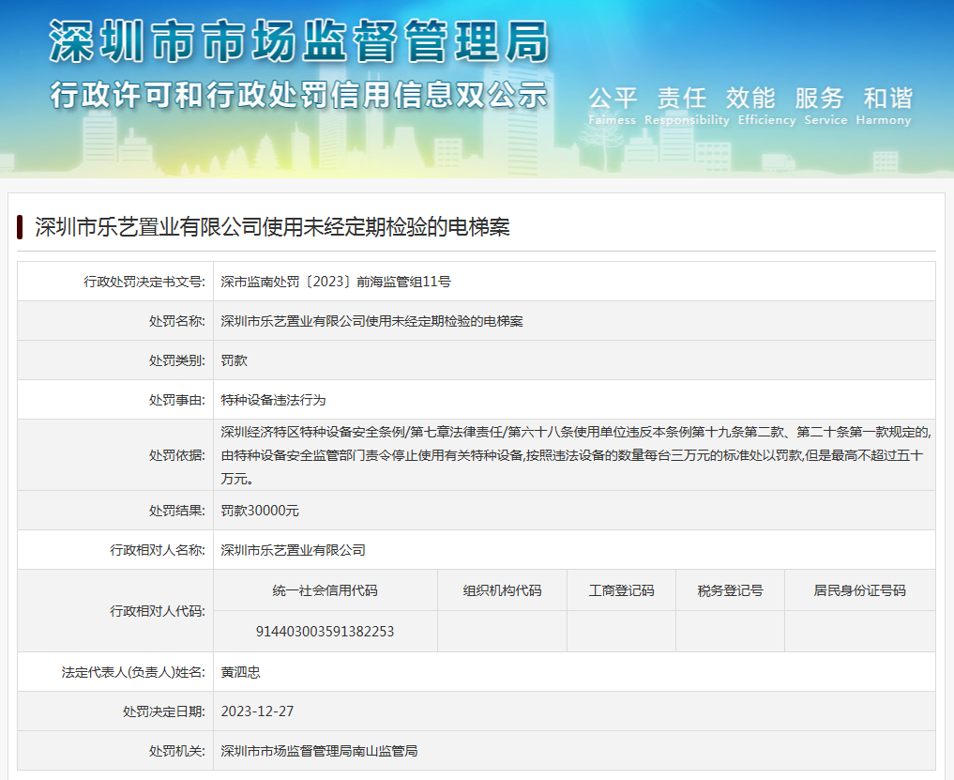
Task: Click the 工商登记码 column header
Action: [x=621, y=590]
